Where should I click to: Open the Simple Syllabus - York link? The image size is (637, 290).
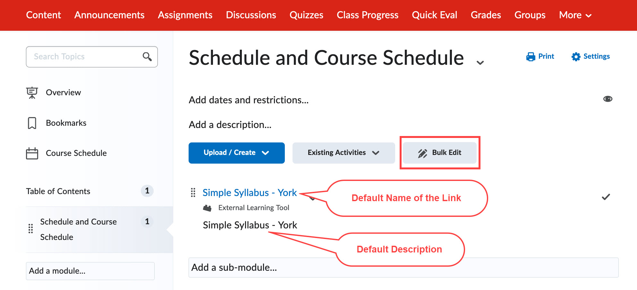pyautogui.click(x=250, y=192)
